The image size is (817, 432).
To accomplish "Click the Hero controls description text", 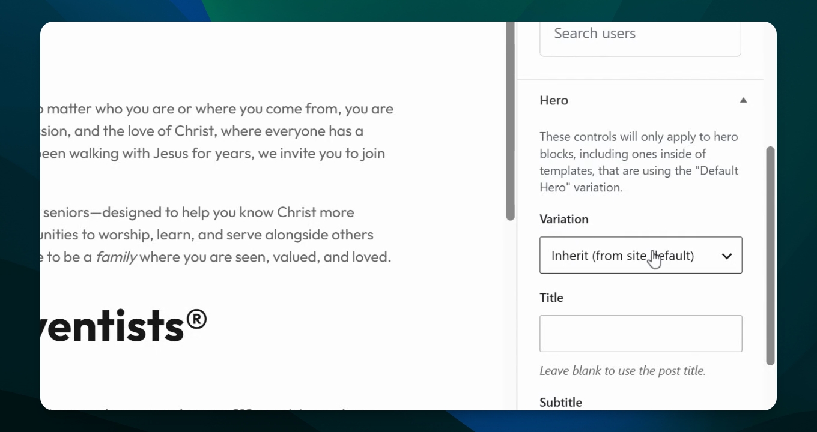I will click(639, 162).
